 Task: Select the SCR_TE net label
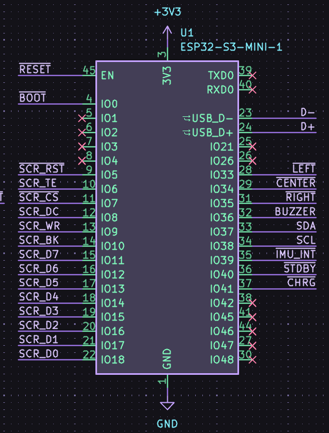tap(38, 183)
